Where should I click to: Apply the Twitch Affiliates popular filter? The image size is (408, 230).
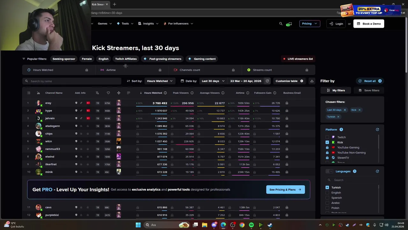point(126,59)
